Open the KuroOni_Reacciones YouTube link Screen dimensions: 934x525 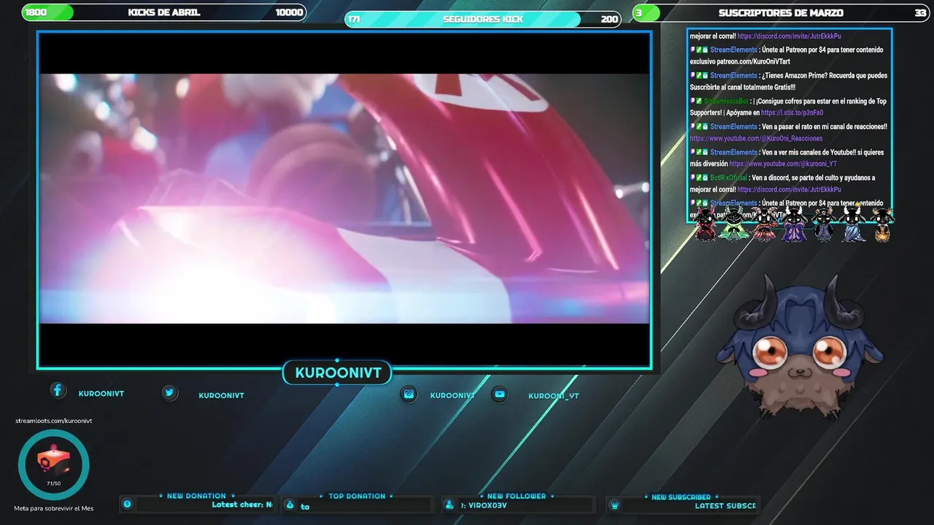756,139
